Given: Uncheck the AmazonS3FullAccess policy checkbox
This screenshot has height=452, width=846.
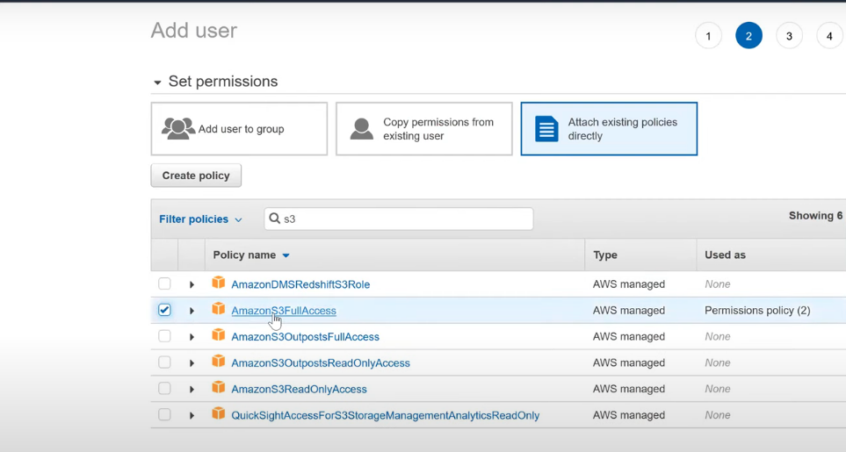Looking at the screenshot, I should [164, 310].
